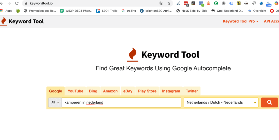Open the checkmark extension icon

coord(194,3)
